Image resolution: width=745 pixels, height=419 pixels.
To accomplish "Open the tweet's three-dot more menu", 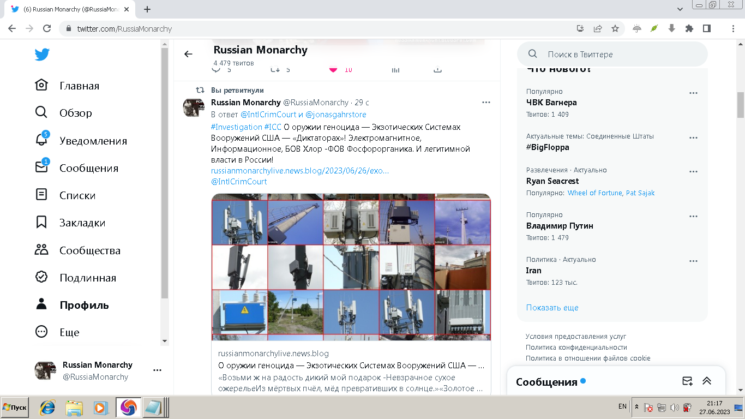I will pyautogui.click(x=486, y=102).
